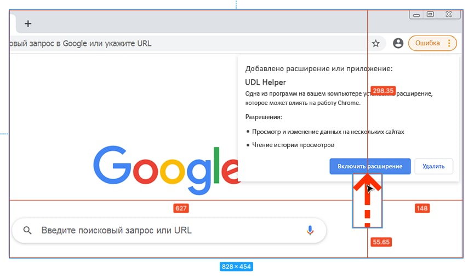Click the UDL Helper extension name
The width and height of the screenshot is (474, 276).
265,83
